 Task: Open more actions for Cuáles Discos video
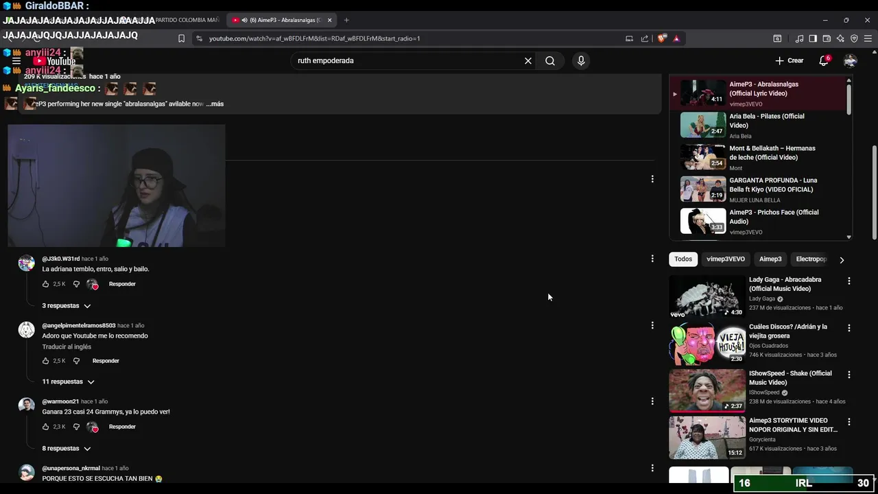tap(849, 328)
